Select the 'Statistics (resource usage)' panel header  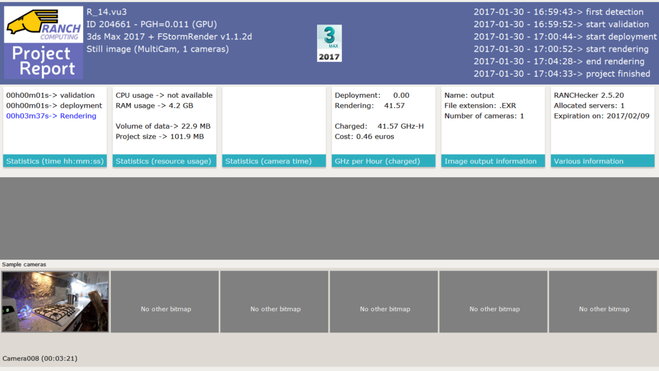(164, 160)
